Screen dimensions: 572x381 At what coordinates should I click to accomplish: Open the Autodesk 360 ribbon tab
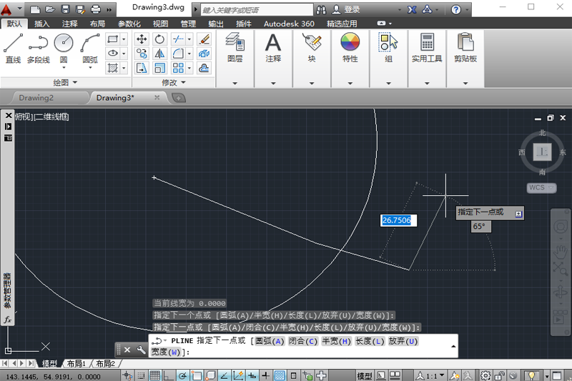(289, 24)
